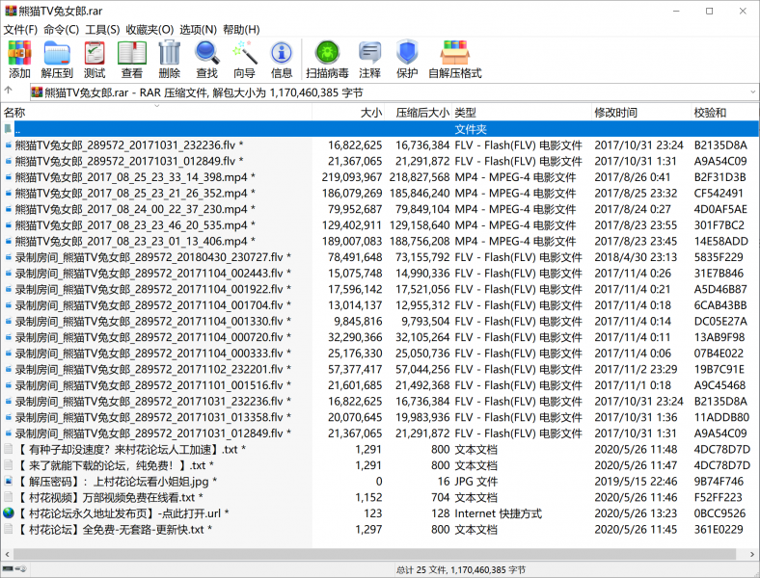Click the 测试 (Test) toolbar icon

[95, 59]
